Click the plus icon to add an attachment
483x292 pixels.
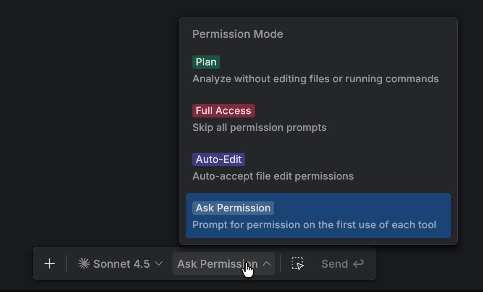coord(49,263)
